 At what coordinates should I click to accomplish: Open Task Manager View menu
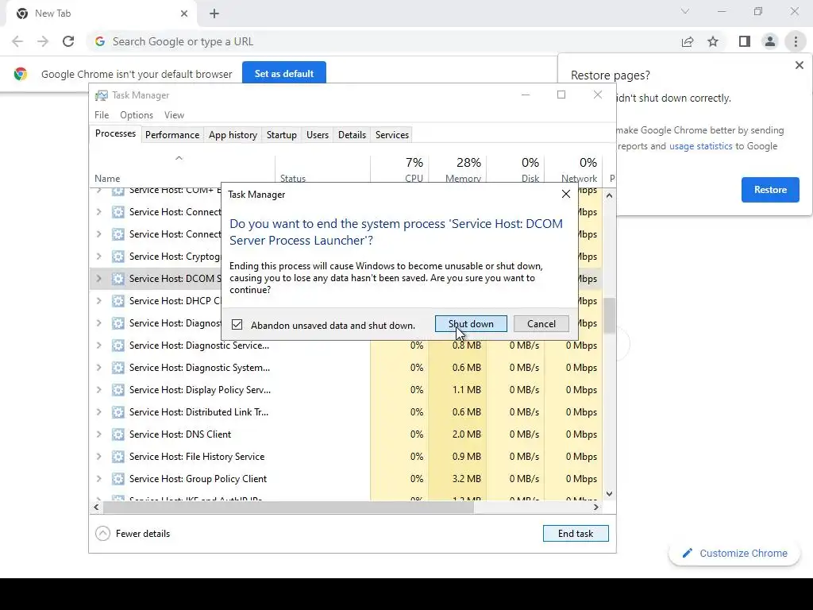(x=174, y=114)
